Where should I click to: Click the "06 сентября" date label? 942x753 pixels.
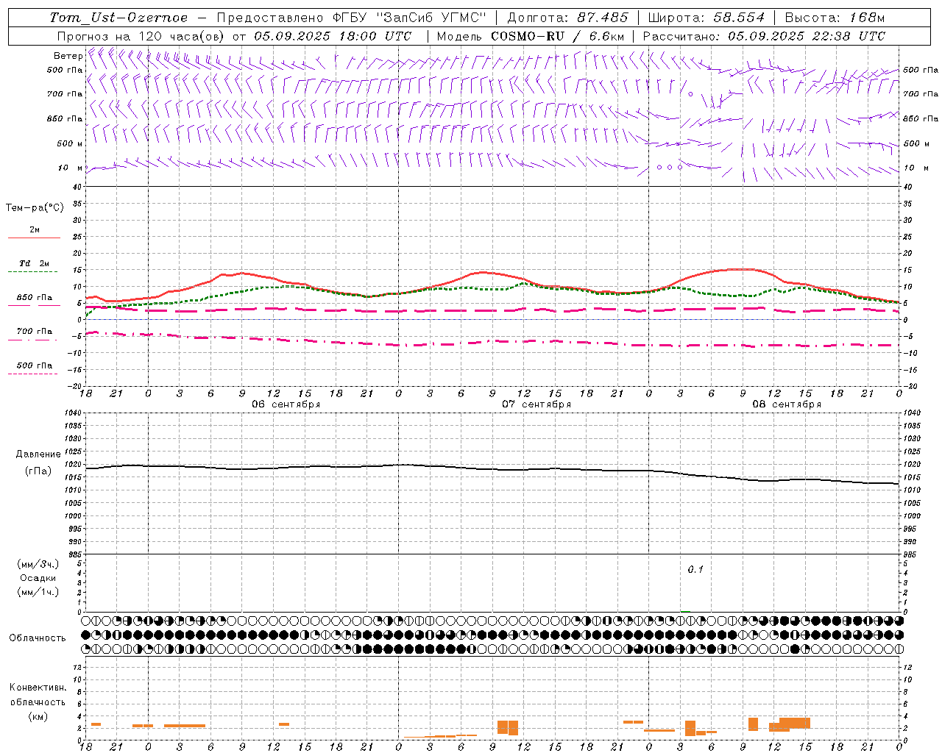point(286,404)
